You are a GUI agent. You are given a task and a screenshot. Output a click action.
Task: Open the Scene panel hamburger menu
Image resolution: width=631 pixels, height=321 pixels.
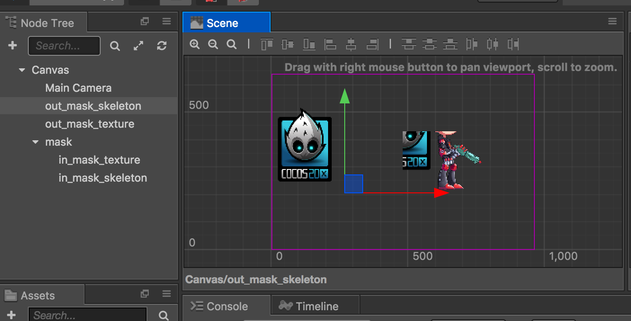pyautogui.click(x=612, y=21)
